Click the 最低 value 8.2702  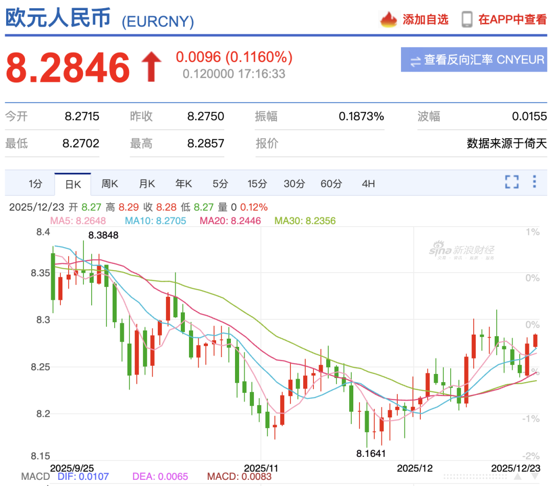click(x=81, y=143)
